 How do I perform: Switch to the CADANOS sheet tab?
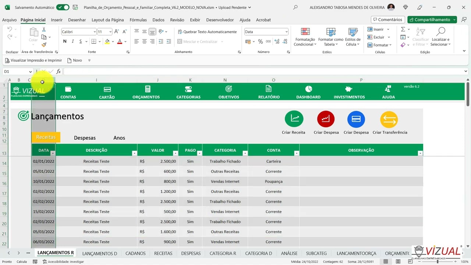pos(135,253)
